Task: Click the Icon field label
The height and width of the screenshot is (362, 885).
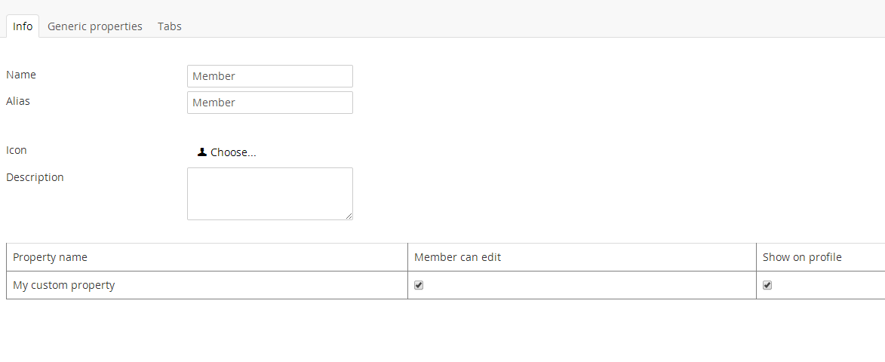Action: coord(17,150)
